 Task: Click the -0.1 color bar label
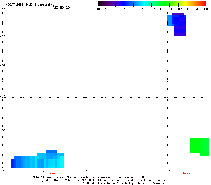[x=188, y=9]
